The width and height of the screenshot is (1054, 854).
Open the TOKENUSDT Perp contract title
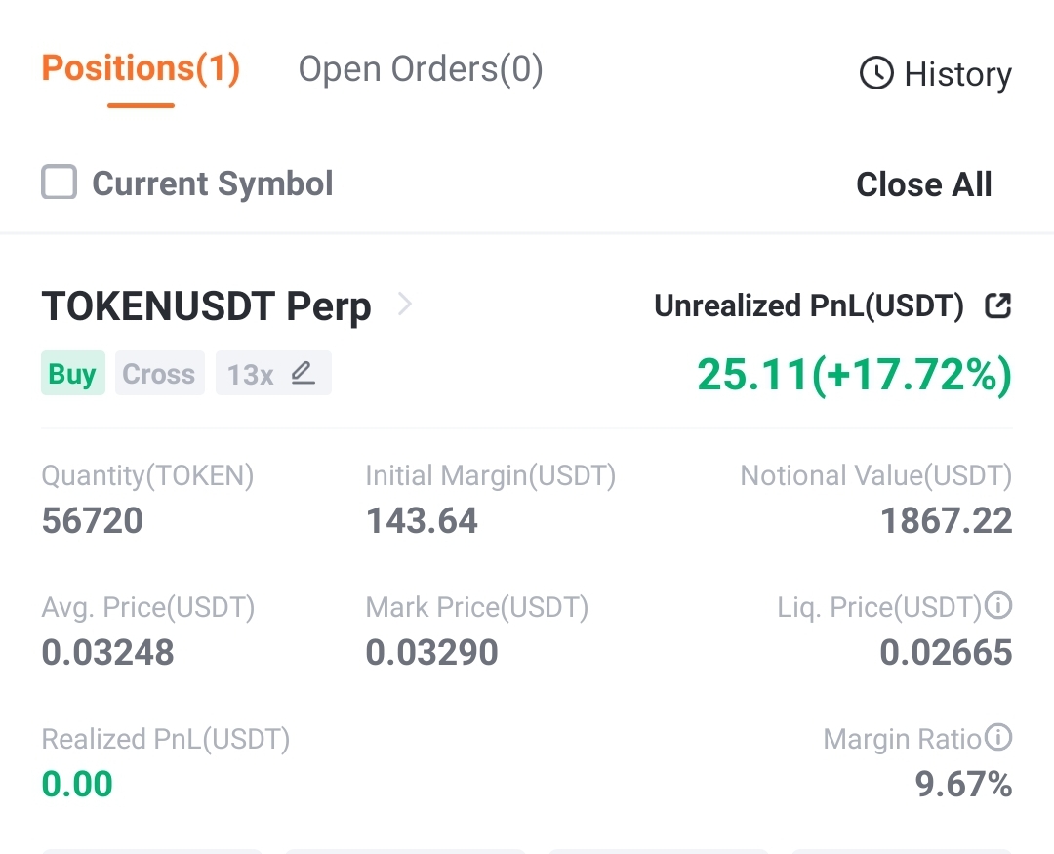[x=206, y=306]
